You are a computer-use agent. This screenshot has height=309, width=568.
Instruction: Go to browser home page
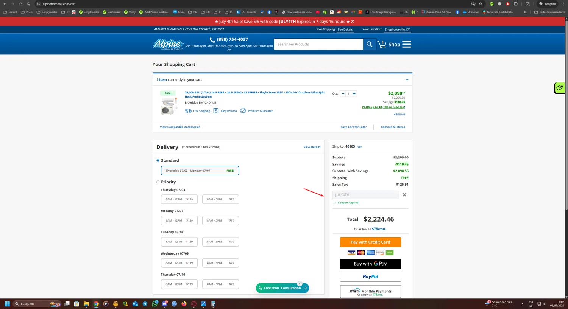[29, 4]
